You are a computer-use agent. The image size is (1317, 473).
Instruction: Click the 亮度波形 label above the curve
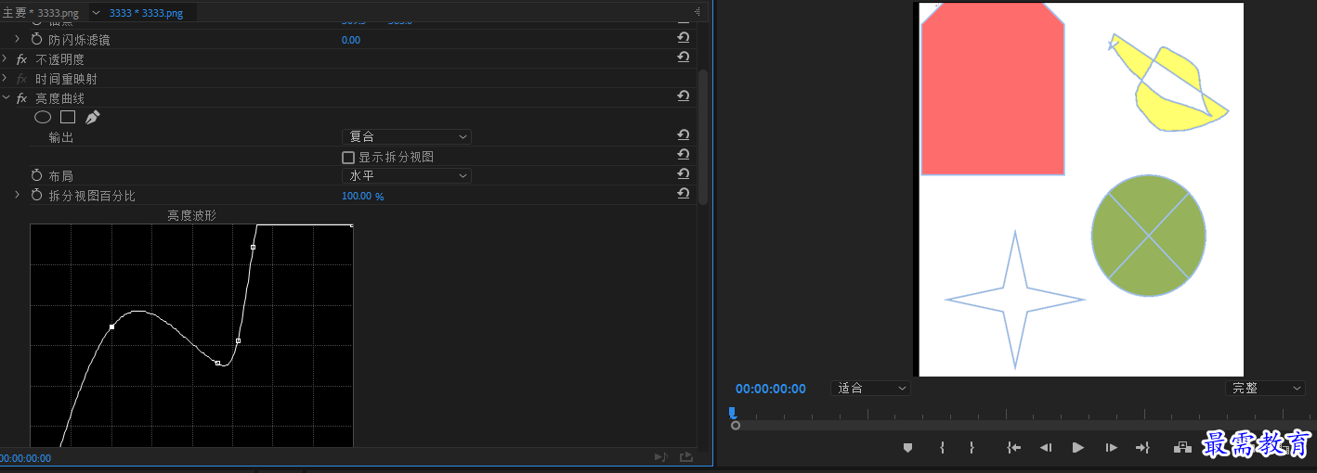click(191, 215)
